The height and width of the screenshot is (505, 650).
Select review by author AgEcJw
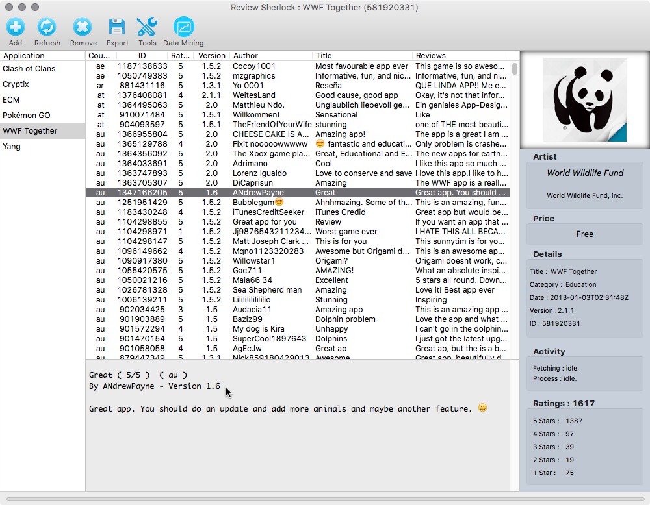point(298,348)
